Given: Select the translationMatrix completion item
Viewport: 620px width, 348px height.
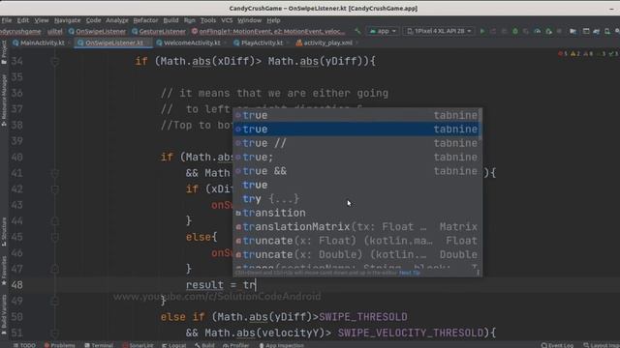Looking at the screenshot, I should (356, 227).
